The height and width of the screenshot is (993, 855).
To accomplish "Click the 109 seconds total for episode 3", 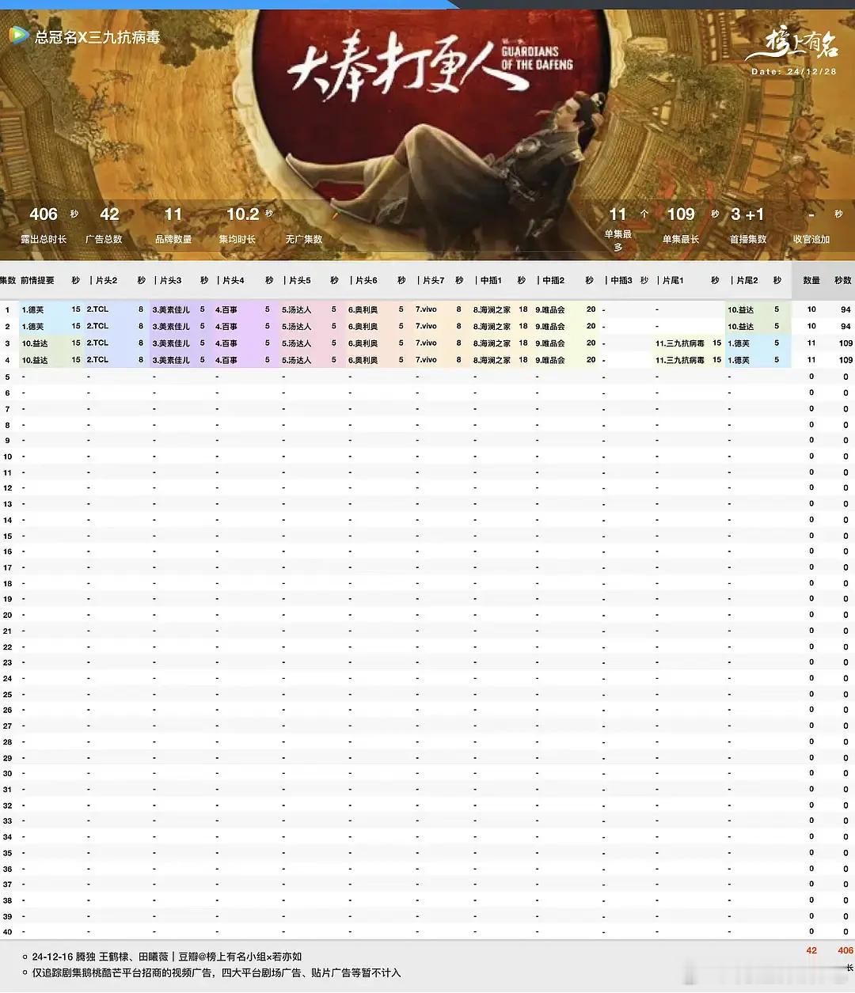I will click(845, 343).
